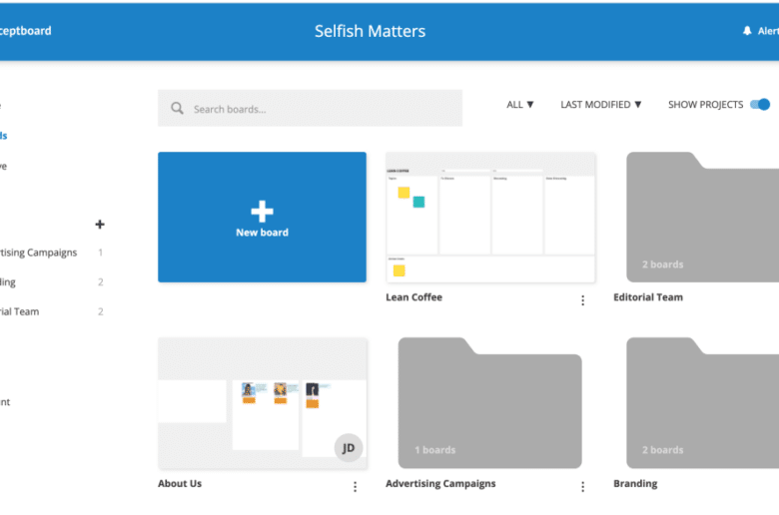Viewport: 779px width, 515px height.
Task: Open the Last Modified sort dropdown
Action: point(600,105)
